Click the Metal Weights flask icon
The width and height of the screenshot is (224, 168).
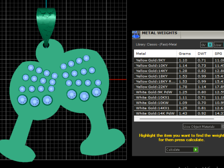136,35
